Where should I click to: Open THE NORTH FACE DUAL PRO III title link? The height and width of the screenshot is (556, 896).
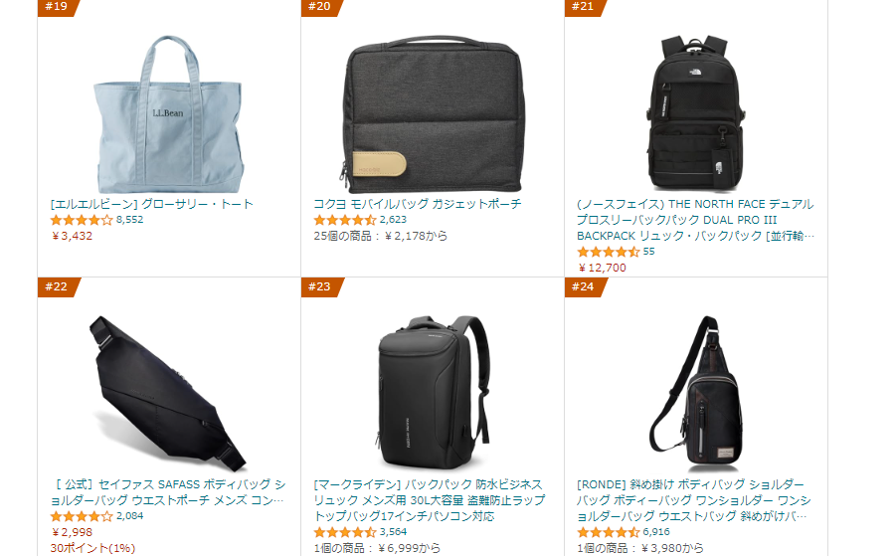[695, 220]
